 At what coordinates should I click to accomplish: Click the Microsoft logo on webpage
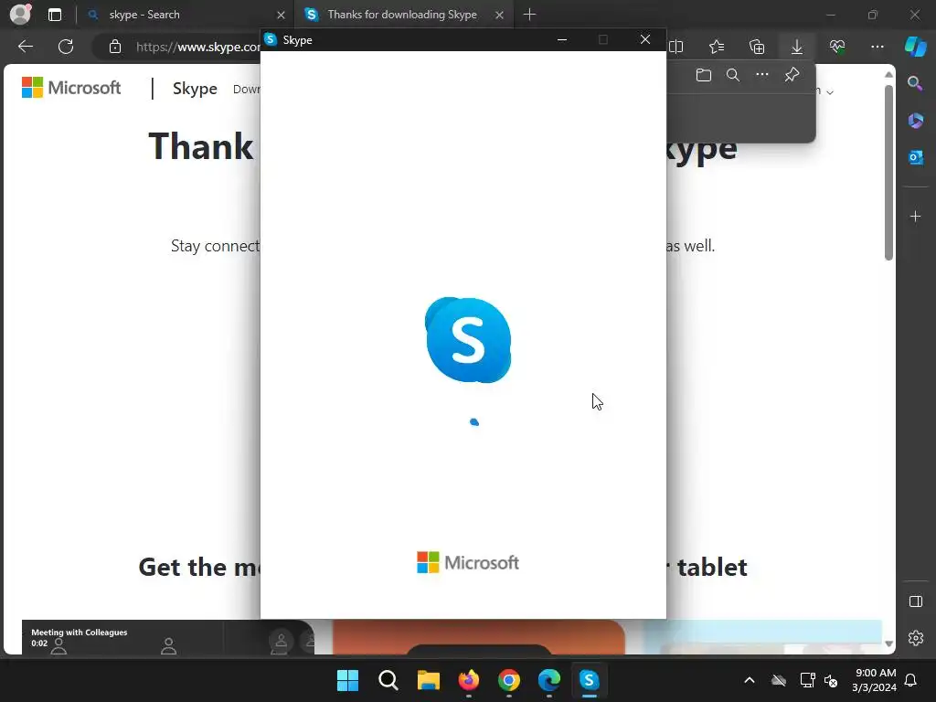coord(71,88)
